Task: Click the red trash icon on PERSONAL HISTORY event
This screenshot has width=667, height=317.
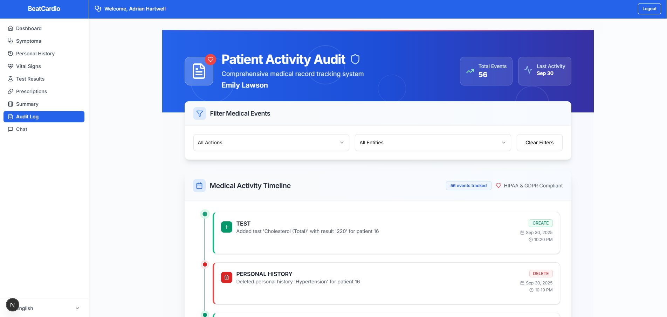Action: (227, 277)
